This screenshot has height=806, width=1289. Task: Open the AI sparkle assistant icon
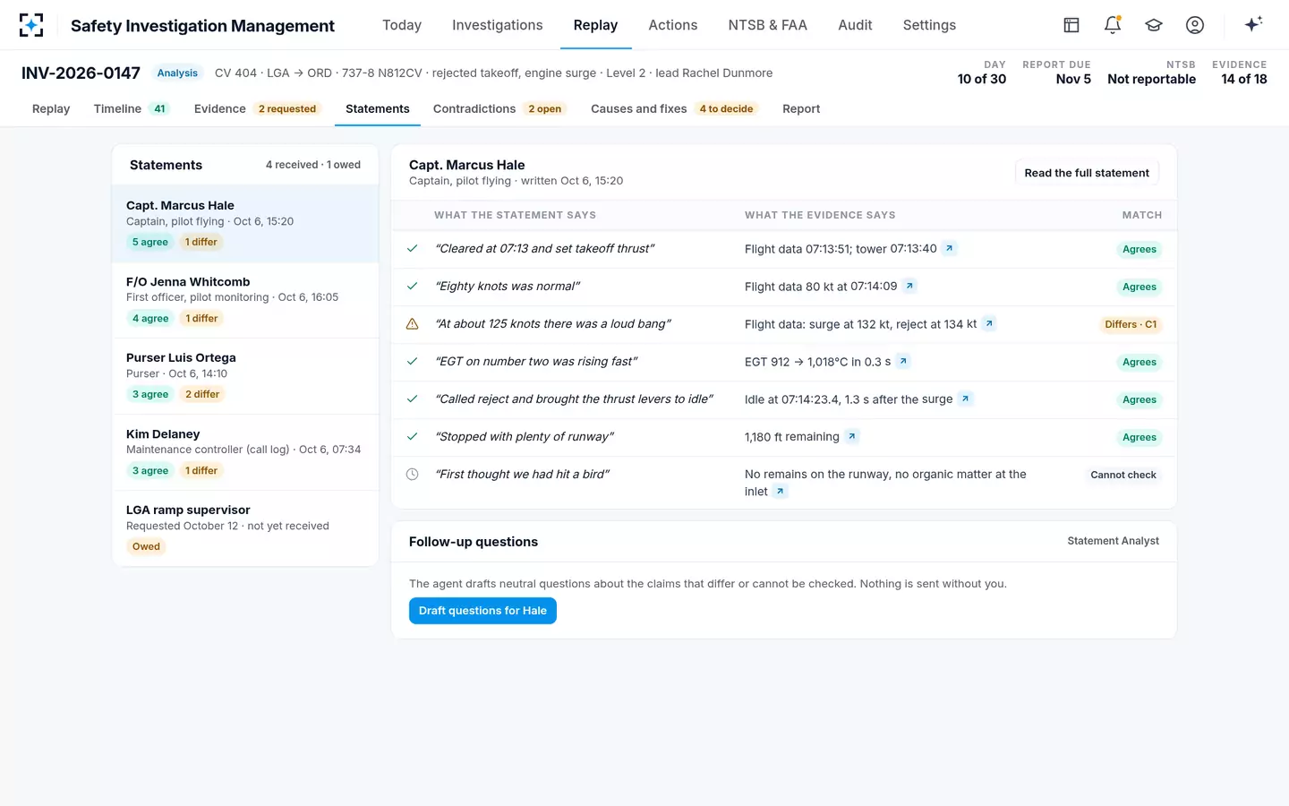tap(1253, 24)
